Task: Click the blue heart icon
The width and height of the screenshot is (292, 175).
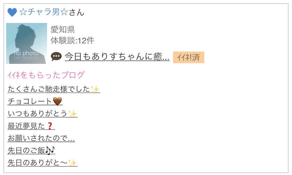Action: coord(12,12)
